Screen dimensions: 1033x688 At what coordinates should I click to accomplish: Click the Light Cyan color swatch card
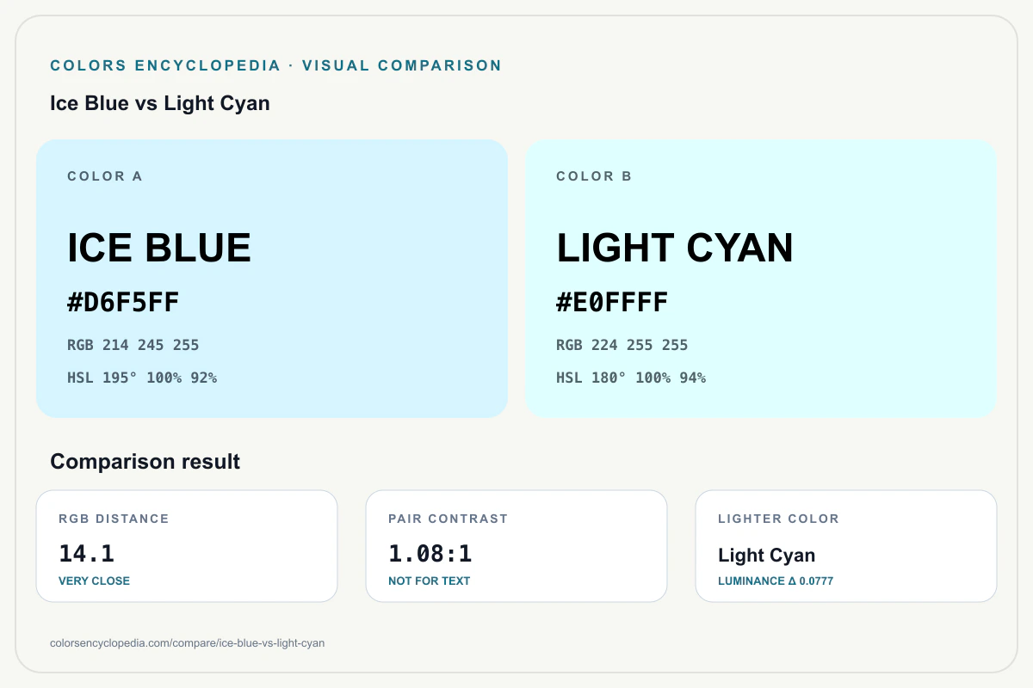click(761, 279)
